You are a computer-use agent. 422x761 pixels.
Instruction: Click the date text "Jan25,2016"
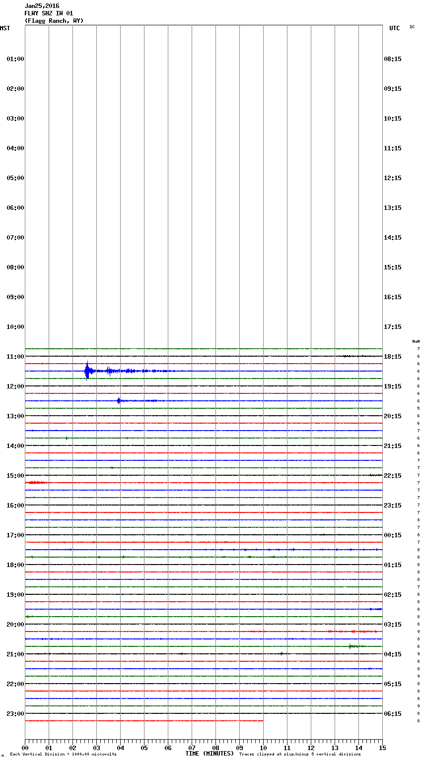[42, 6]
